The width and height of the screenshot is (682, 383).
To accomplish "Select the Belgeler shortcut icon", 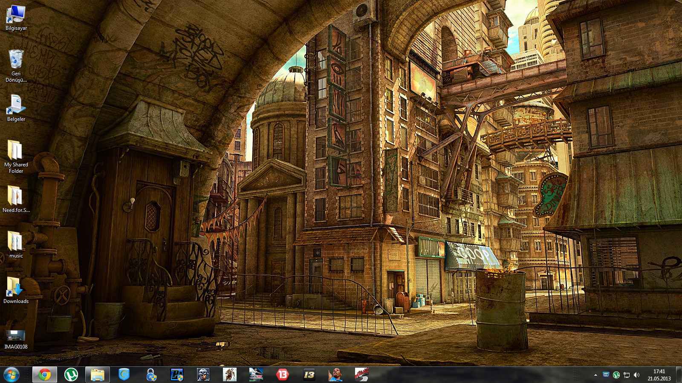I will click(x=16, y=108).
